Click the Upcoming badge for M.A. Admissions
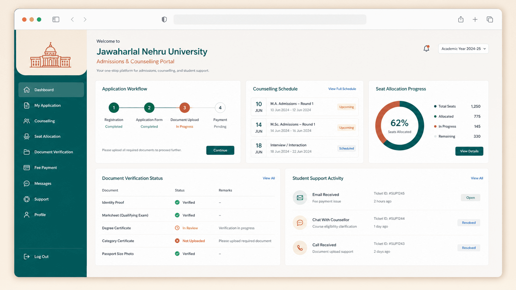 tap(346, 107)
